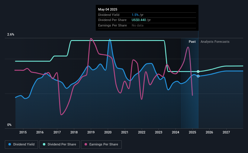
Task: Click the tooltip Dividend Yield row label
Action: click(109, 15)
